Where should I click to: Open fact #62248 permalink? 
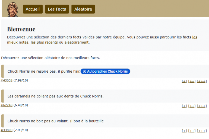pyautogui.click(x=7, y=105)
